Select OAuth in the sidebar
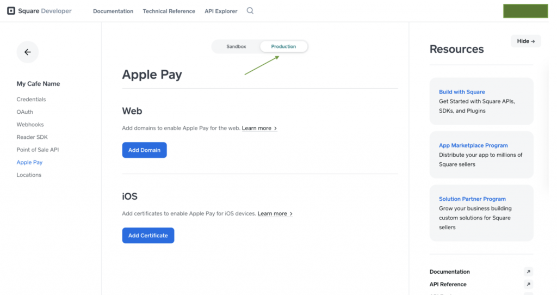The width and height of the screenshot is (557, 295). [x=25, y=112]
